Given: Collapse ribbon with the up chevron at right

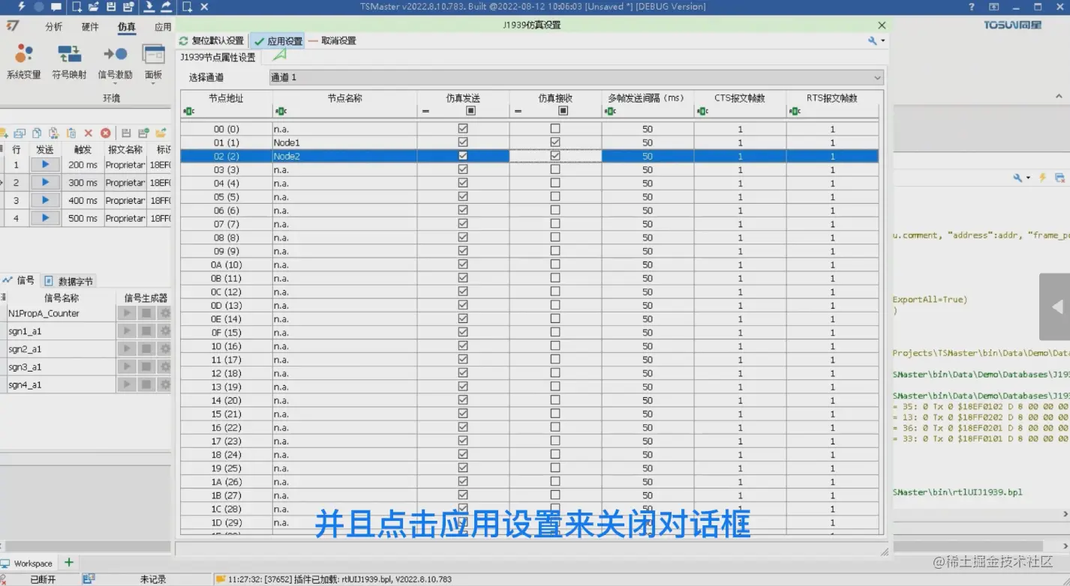Looking at the screenshot, I should point(1059,97).
